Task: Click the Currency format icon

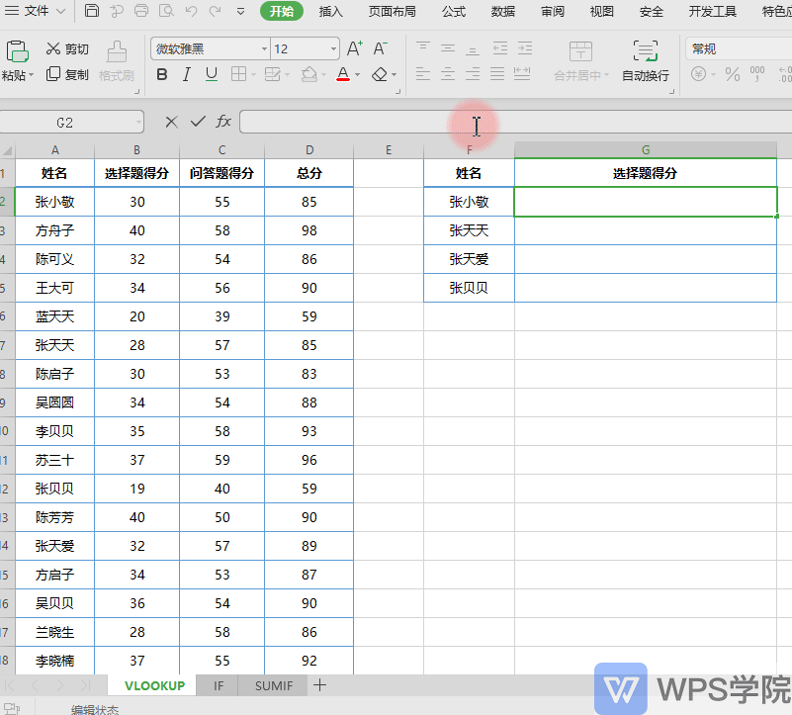Action: click(x=698, y=74)
